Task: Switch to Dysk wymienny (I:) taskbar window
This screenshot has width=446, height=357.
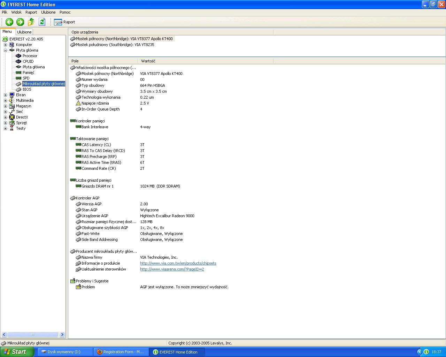Action: pos(65,352)
